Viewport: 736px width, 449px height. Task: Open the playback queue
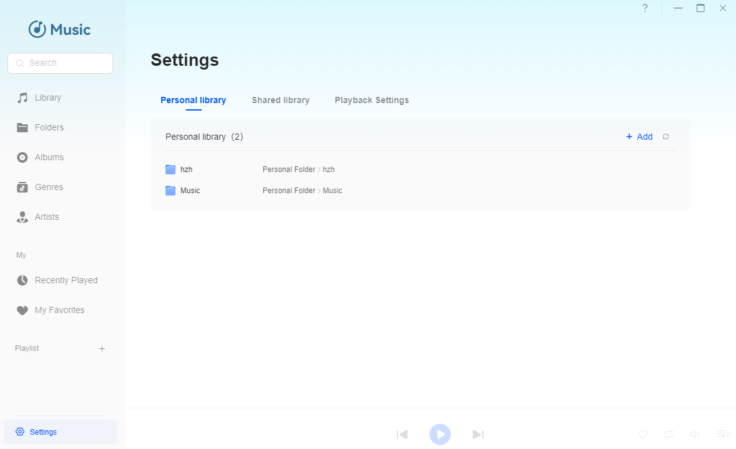(x=723, y=434)
